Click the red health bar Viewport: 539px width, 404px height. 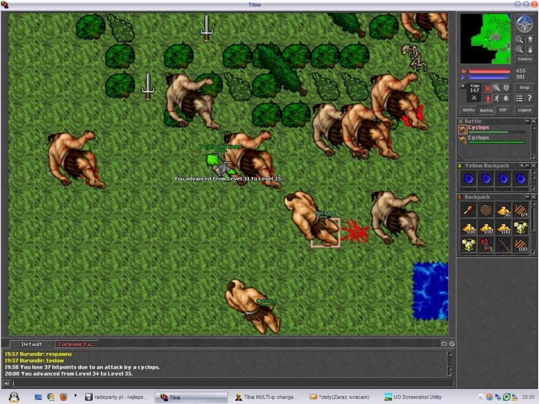click(490, 71)
